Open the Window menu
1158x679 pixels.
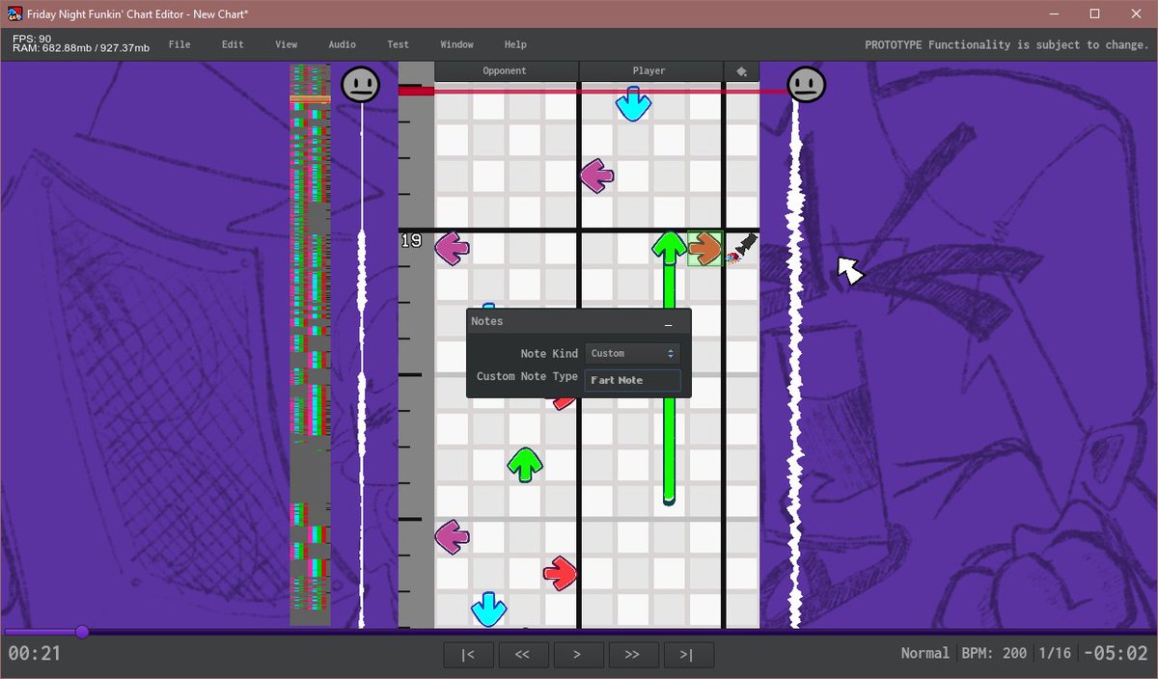pos(456,44)
